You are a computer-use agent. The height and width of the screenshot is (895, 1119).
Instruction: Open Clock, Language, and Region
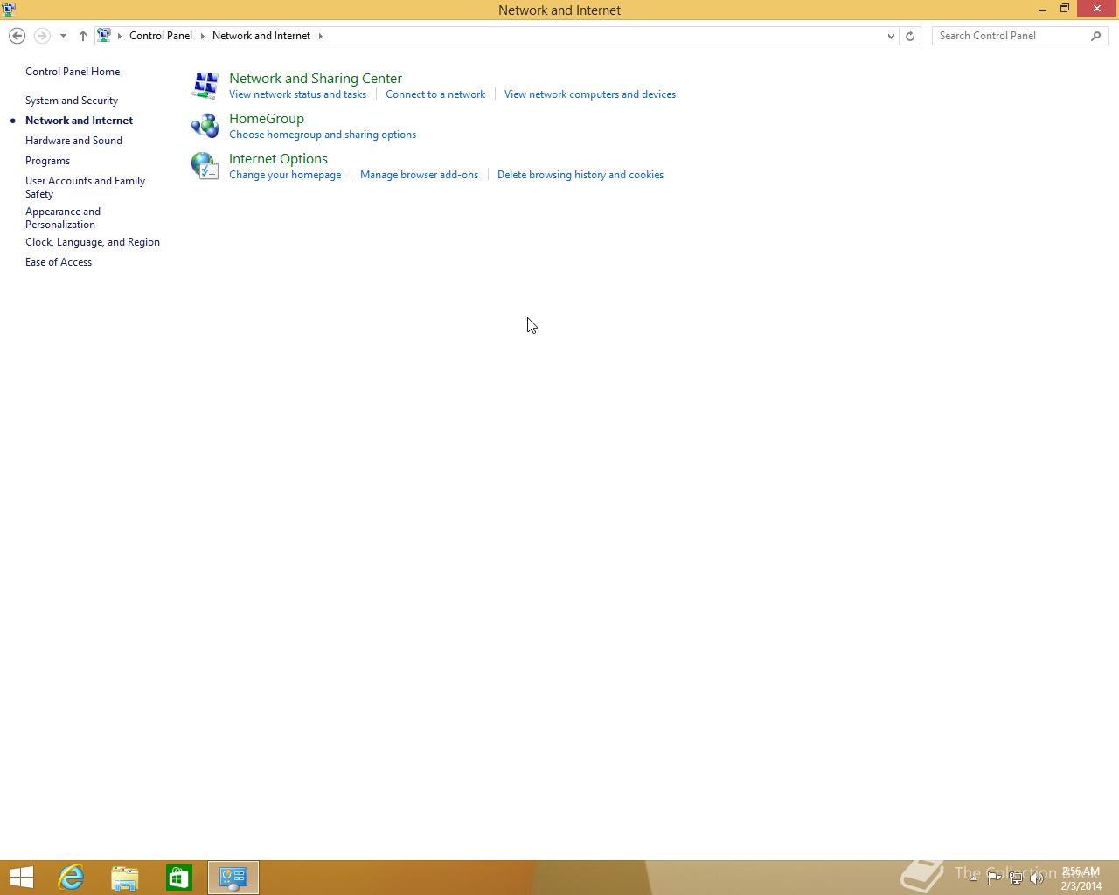pyautogui.click(x=93, y=242)
